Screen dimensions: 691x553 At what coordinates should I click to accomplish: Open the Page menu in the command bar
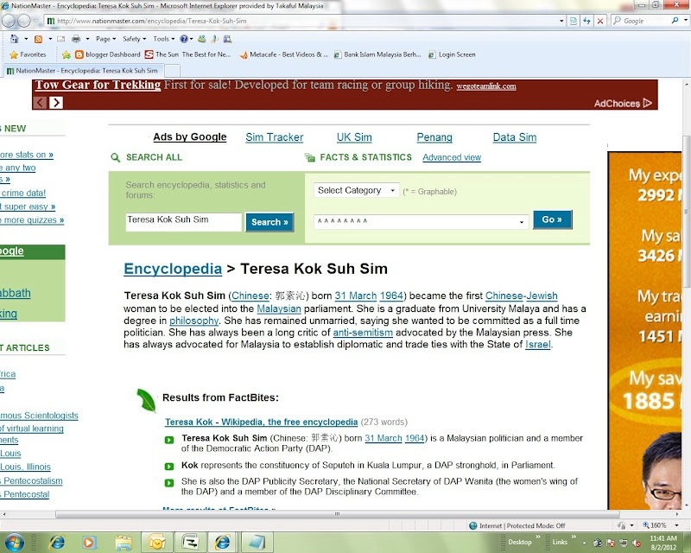click(106, 39)
